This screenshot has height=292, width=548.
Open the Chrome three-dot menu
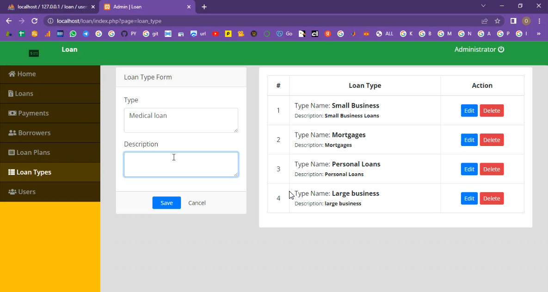click(539, 21)
